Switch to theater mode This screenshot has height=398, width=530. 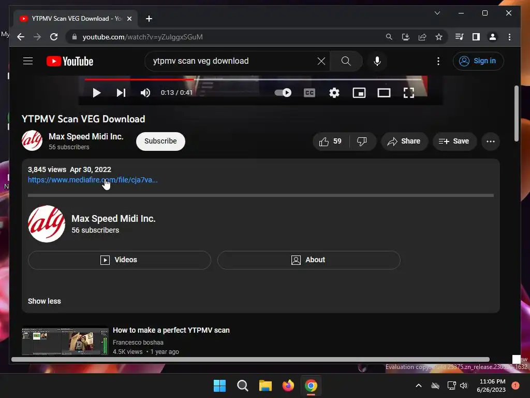coord(384,93)
